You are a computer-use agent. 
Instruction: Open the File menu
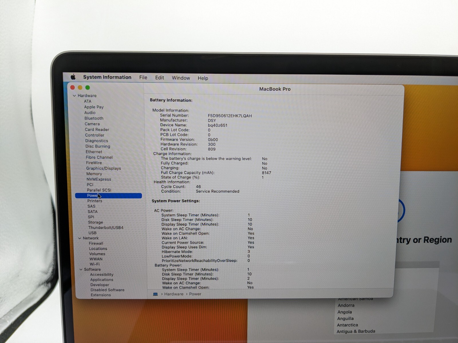[143, 77]
